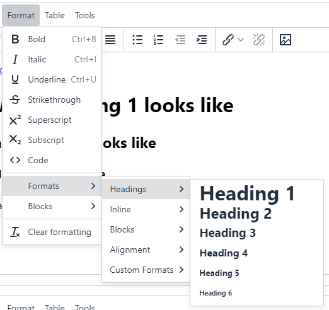Open the Table menu of the lower editor
The height and width of the screenshot is (310, 329).
pos(55,307)
